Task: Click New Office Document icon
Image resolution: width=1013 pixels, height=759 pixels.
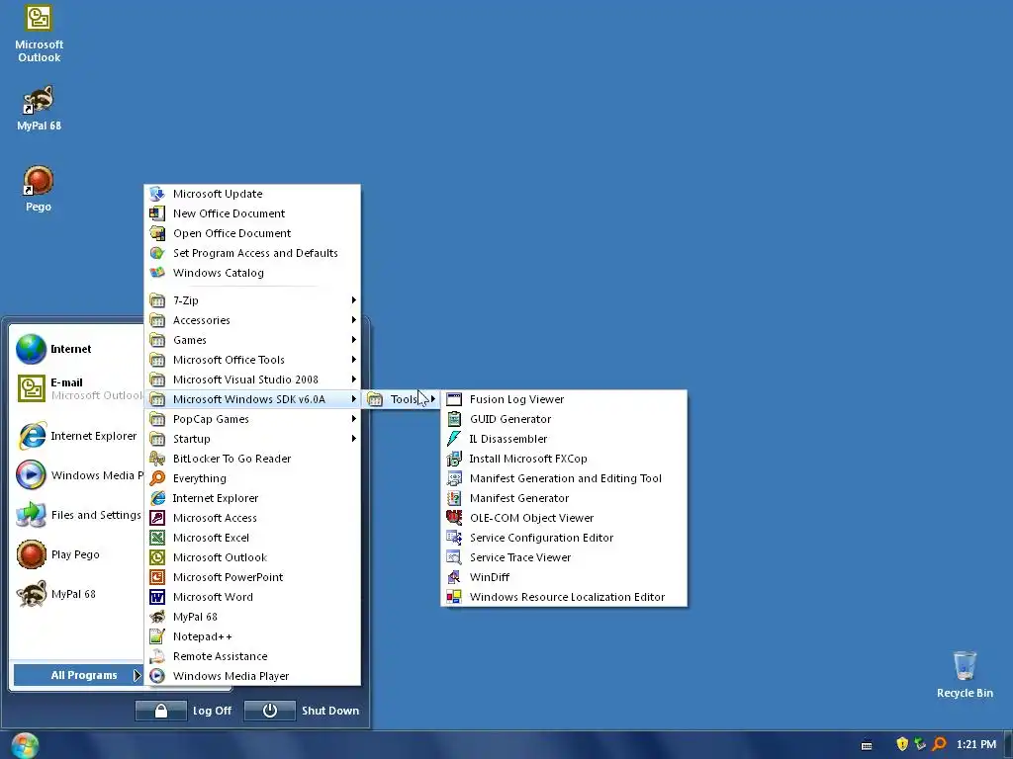Action: 157,213
